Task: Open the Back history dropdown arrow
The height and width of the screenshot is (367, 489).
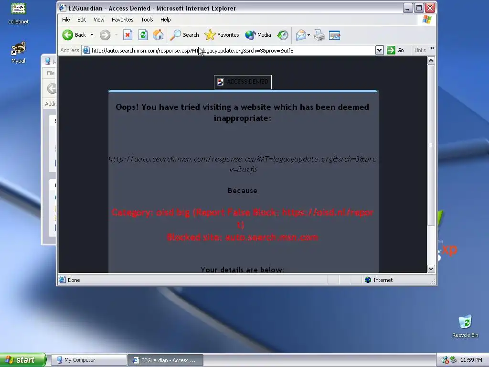Action: 92,35
